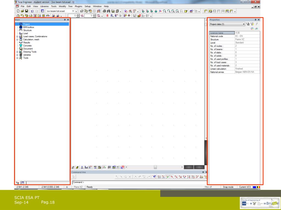Viewport: 281px width, 210px height.
Task: Open the Project data (1) dropdown
Action: point(244,24)
